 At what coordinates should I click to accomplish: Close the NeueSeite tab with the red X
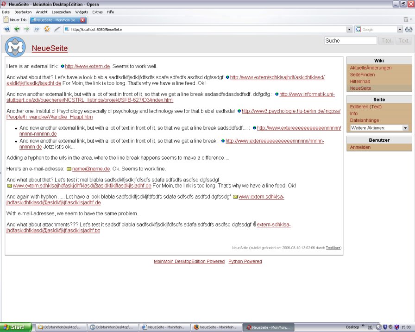[82, 20]
